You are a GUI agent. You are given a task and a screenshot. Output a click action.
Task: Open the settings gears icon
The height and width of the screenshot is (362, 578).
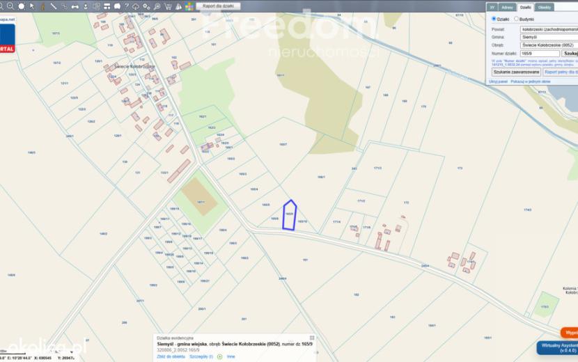(x=146, y=6)
